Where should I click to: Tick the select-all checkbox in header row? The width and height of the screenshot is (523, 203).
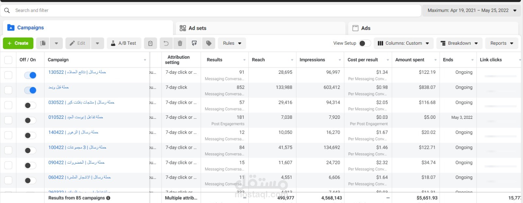8,60
